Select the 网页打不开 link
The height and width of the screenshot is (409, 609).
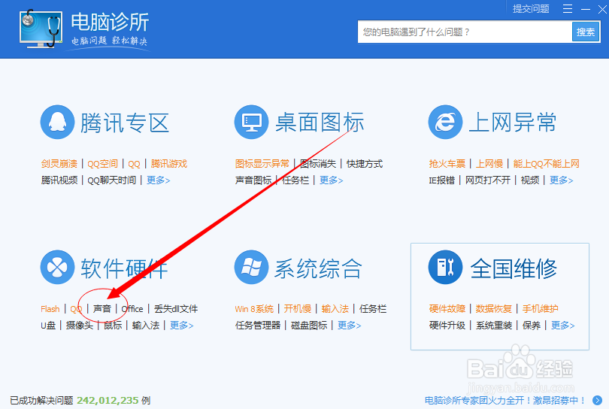(488, 180)
